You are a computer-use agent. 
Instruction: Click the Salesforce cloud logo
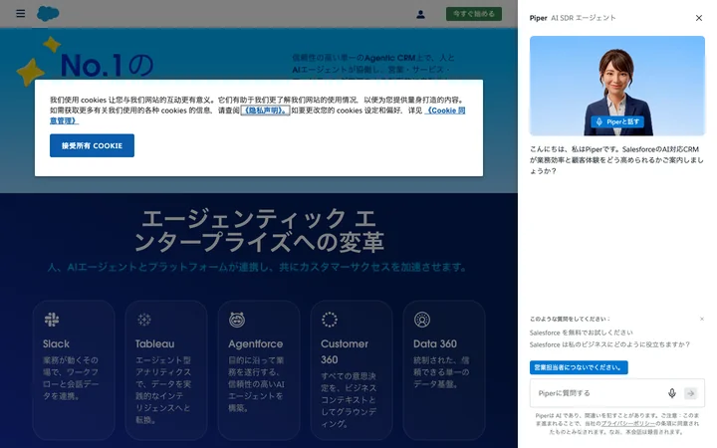[x=48, y=14]
